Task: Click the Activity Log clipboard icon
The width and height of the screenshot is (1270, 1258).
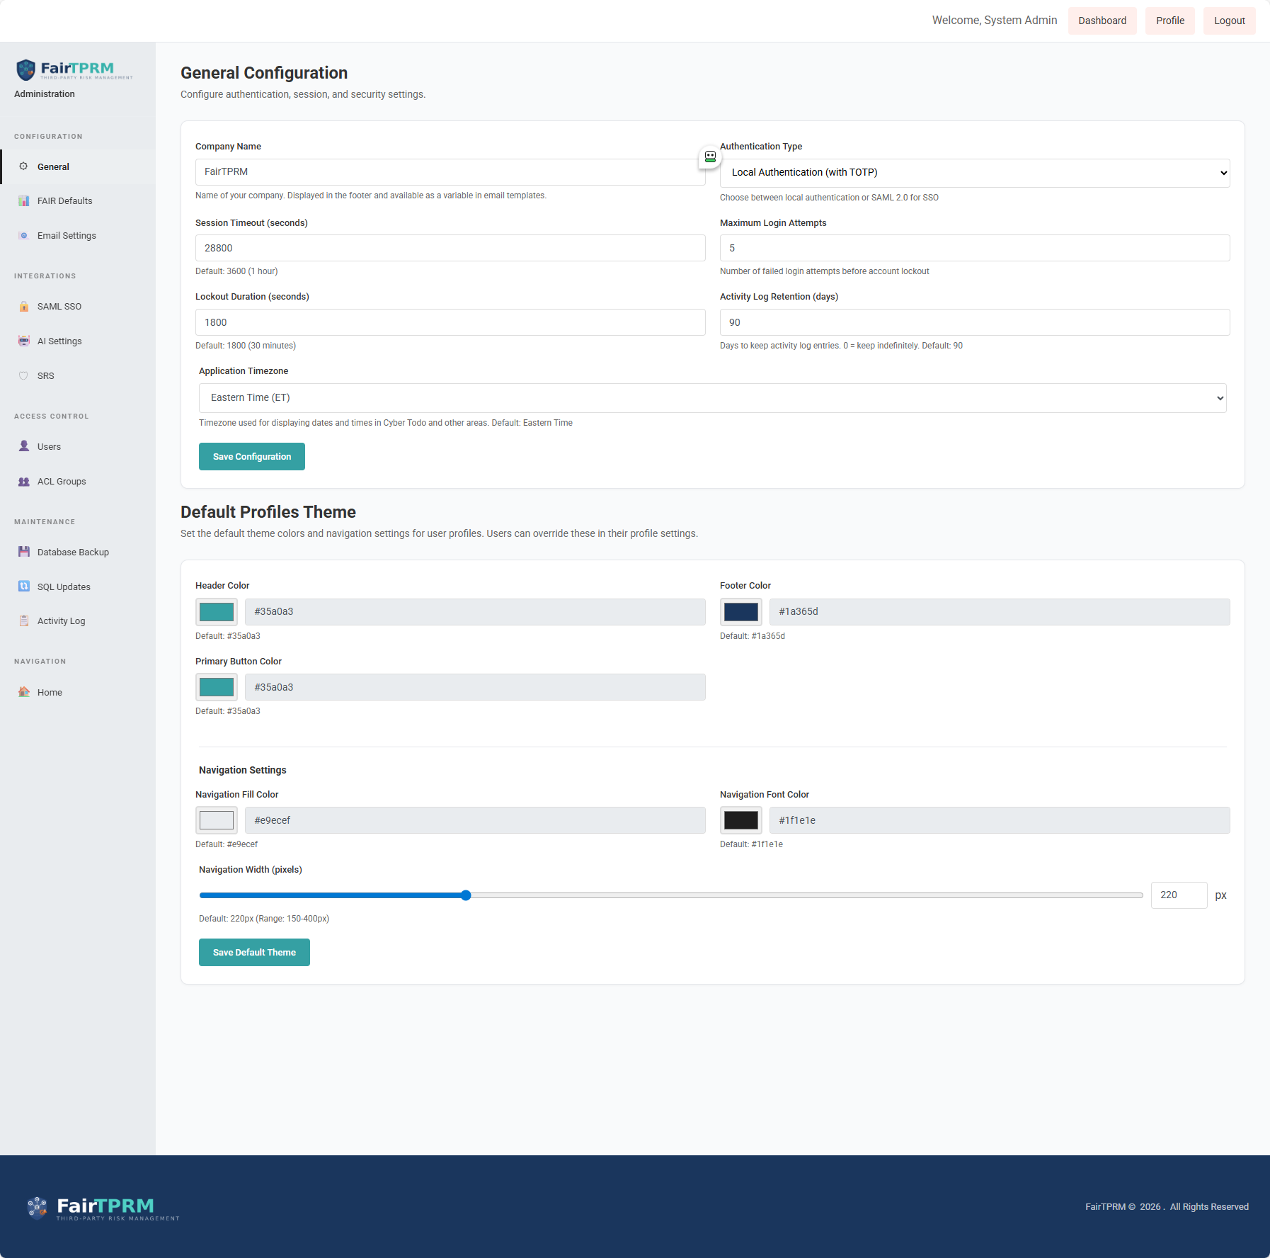Action: (24, 621)
